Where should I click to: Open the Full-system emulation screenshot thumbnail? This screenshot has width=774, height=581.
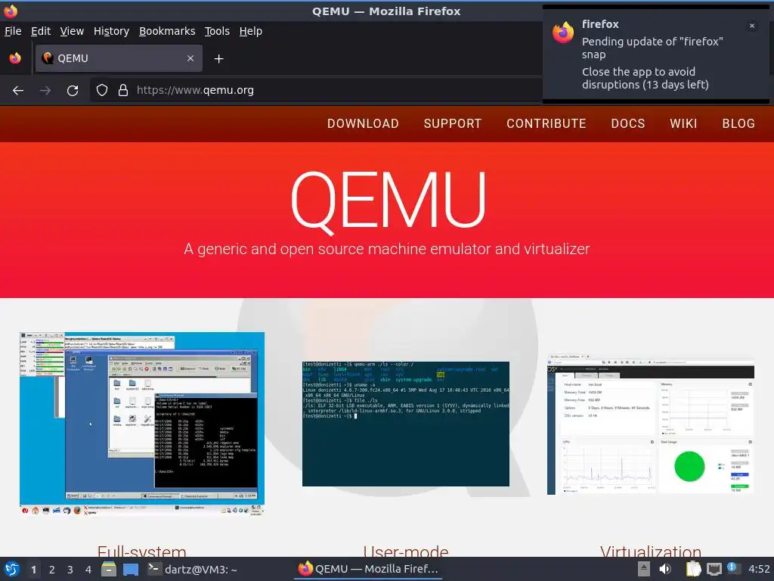click(142, 424)
